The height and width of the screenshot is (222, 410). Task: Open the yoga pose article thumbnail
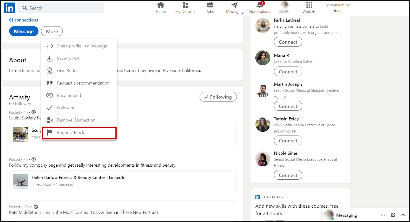pos(20,182)
